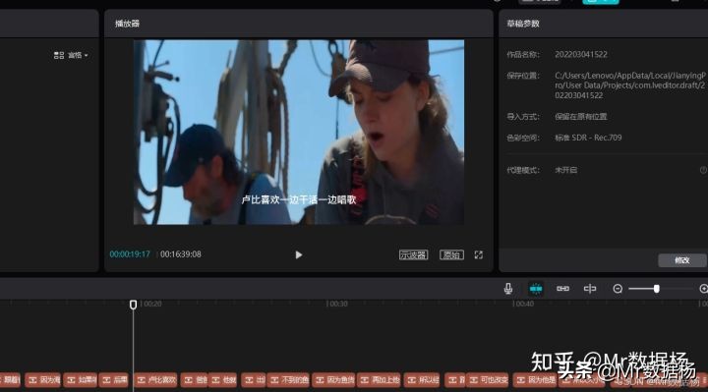Click the timeline zoom slider handle
Image resolution: width=708 pixels, height=392 pixels.
(657, 289)
